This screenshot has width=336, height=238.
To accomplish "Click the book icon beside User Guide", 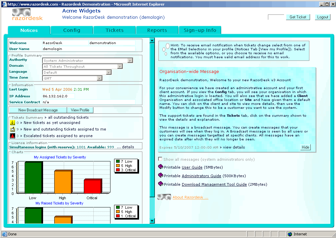I will coord(160,167).
